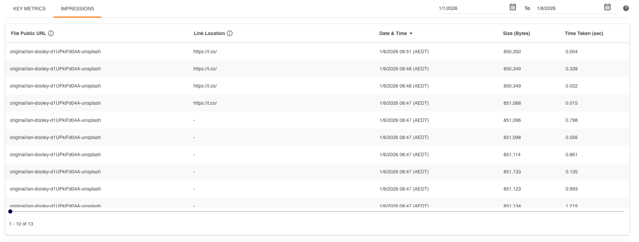Screen dimensions: 639x242
Task: Click the end date field 1/8/2026
Action: (x=569, y=8)
